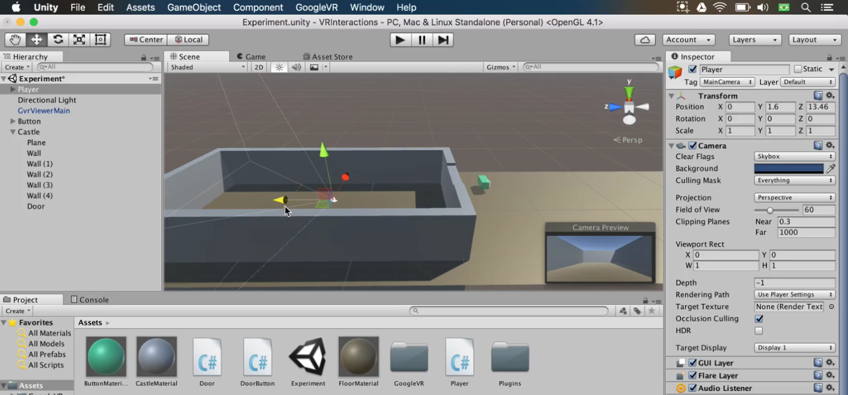Screen dimensions: 848x395
Task: Toggle scene audio with the speaker icon
Action: pos(296,67)
